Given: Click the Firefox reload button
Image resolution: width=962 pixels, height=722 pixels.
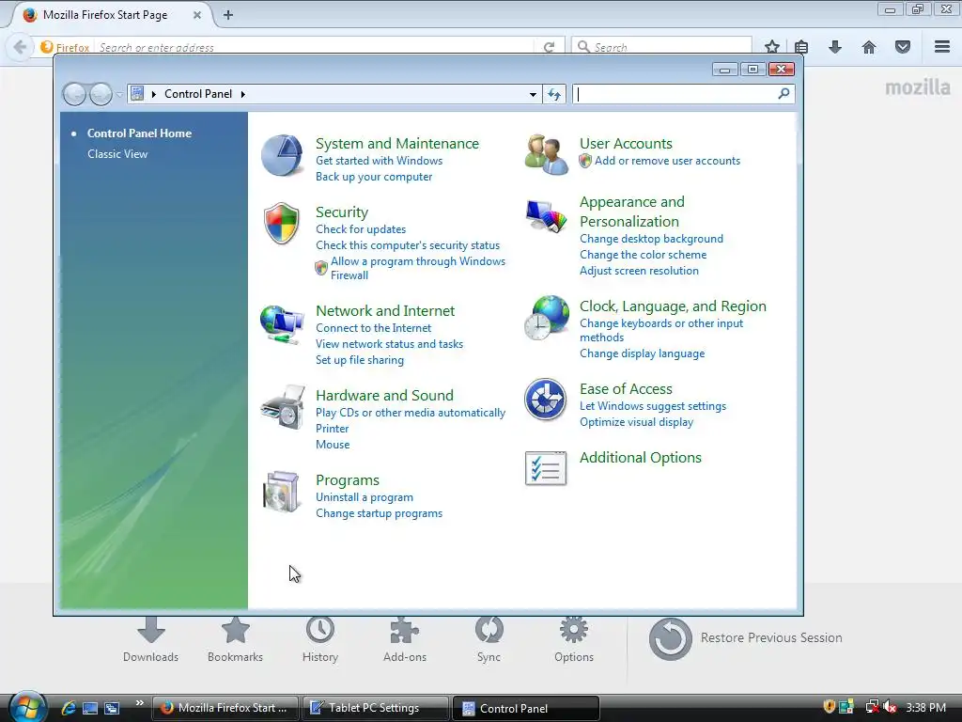Looking at the screenshot, I should (x=549, y=47).
